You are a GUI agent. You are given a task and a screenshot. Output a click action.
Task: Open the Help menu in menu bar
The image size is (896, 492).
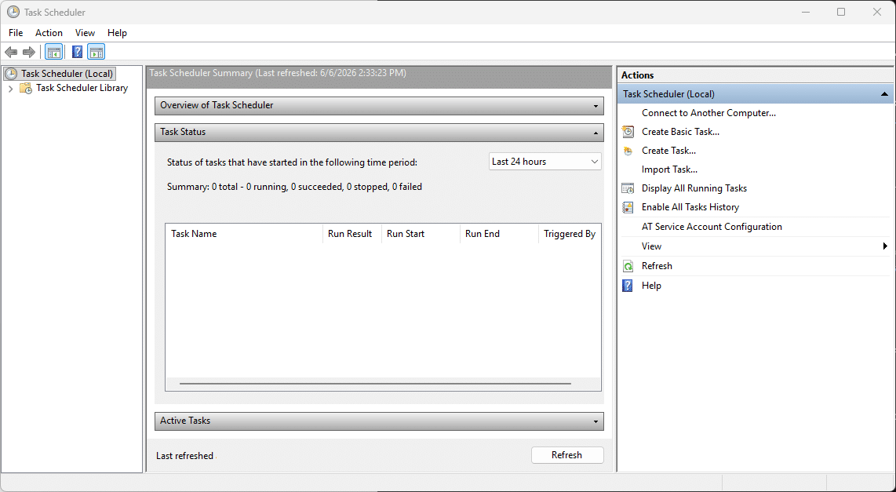[117, 33]
